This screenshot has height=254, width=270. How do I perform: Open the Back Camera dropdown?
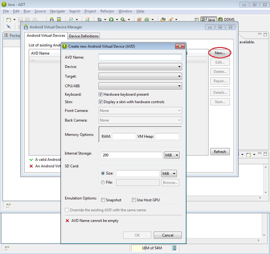140,120
